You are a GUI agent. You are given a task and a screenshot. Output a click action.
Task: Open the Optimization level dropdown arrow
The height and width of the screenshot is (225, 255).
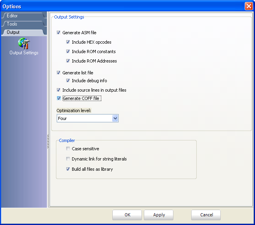pos(115,118)
